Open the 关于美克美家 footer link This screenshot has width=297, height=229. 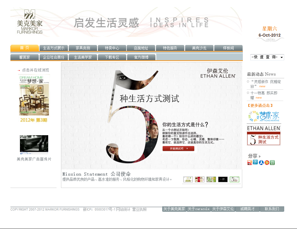174,209
